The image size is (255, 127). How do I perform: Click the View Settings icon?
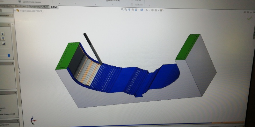(x=161, y=10)
